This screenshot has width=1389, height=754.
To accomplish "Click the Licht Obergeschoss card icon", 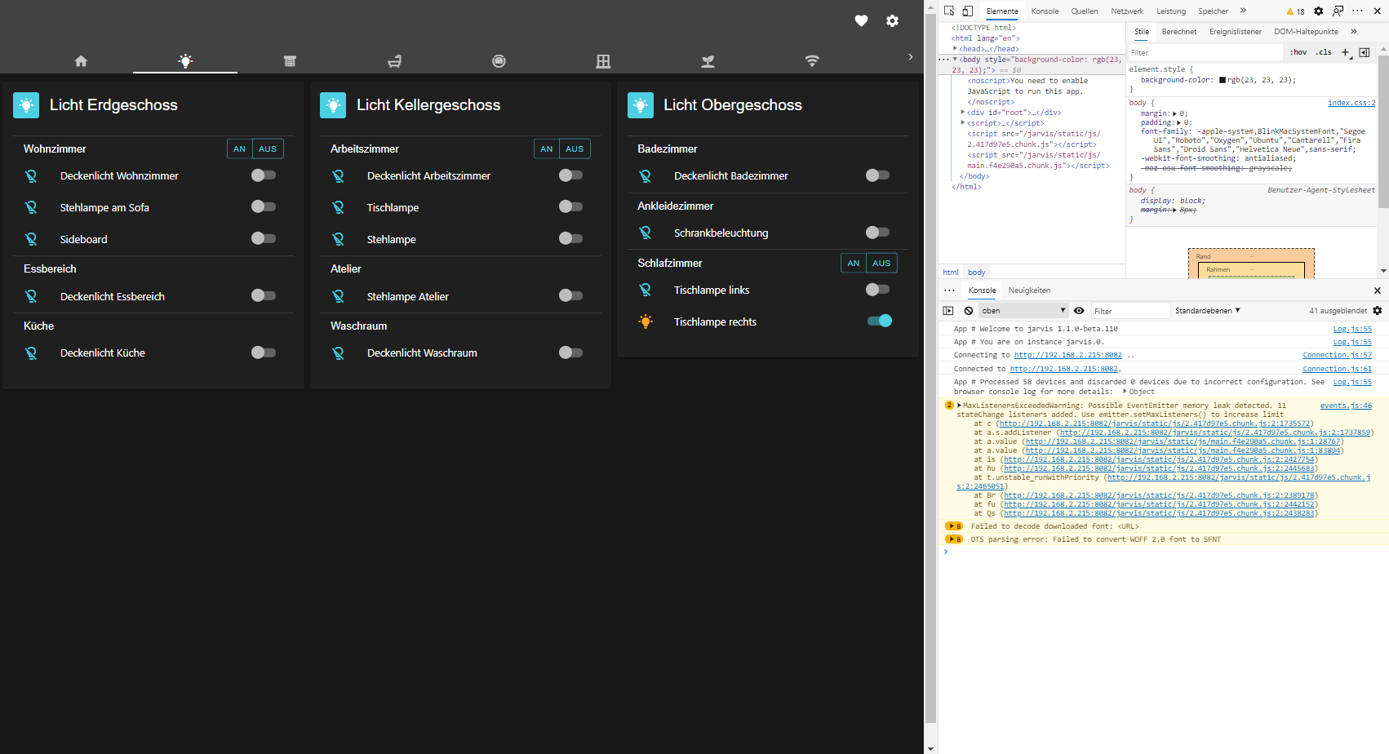I will (641, 105).
